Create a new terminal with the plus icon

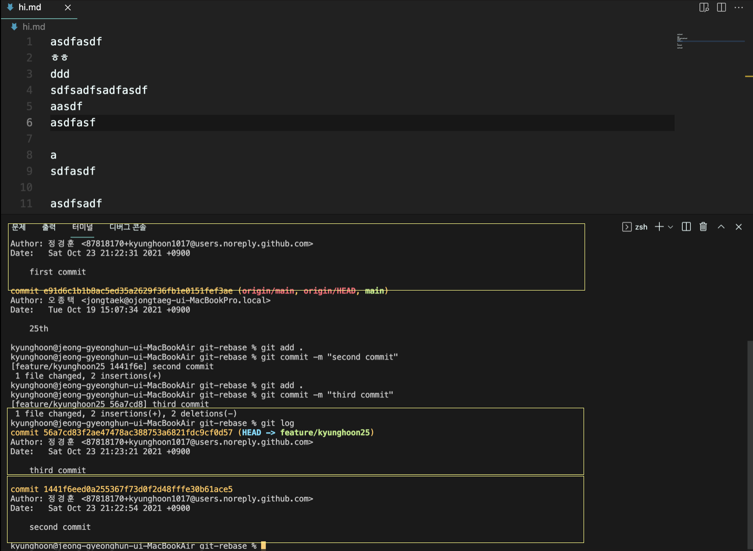pyautogui.click(x=659, y=227)
